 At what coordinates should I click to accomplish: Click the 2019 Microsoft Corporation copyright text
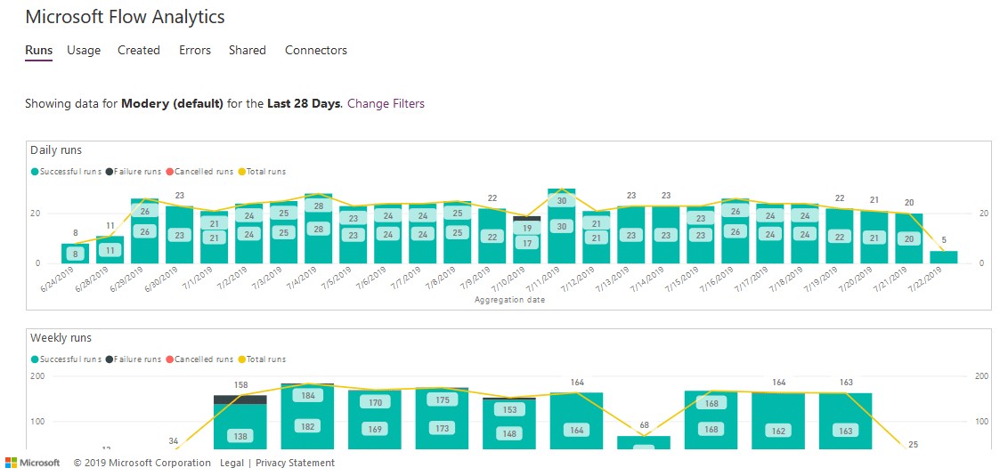point(142,463)
